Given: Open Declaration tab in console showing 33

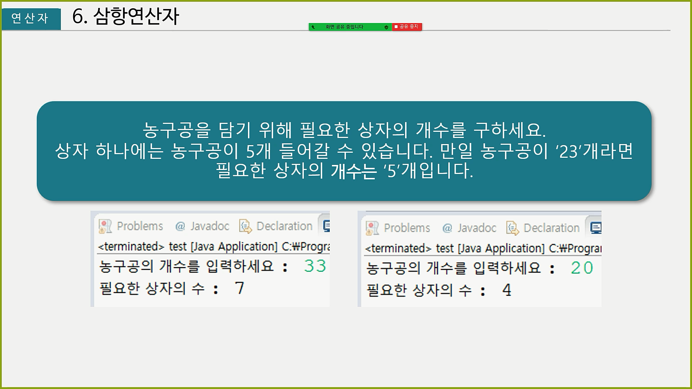Looking at the screenshot, I should pyautogui.click(x=284, y=226).
